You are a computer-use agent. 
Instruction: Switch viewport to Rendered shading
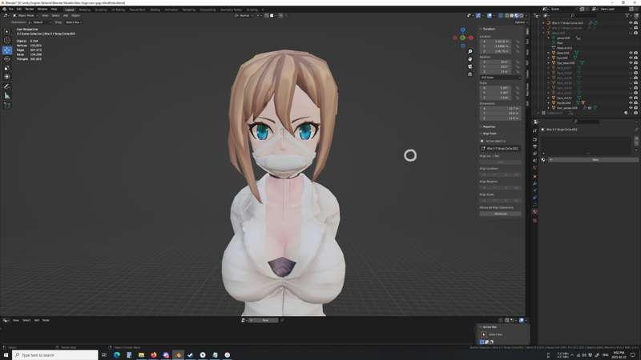[x=522, y=15]
